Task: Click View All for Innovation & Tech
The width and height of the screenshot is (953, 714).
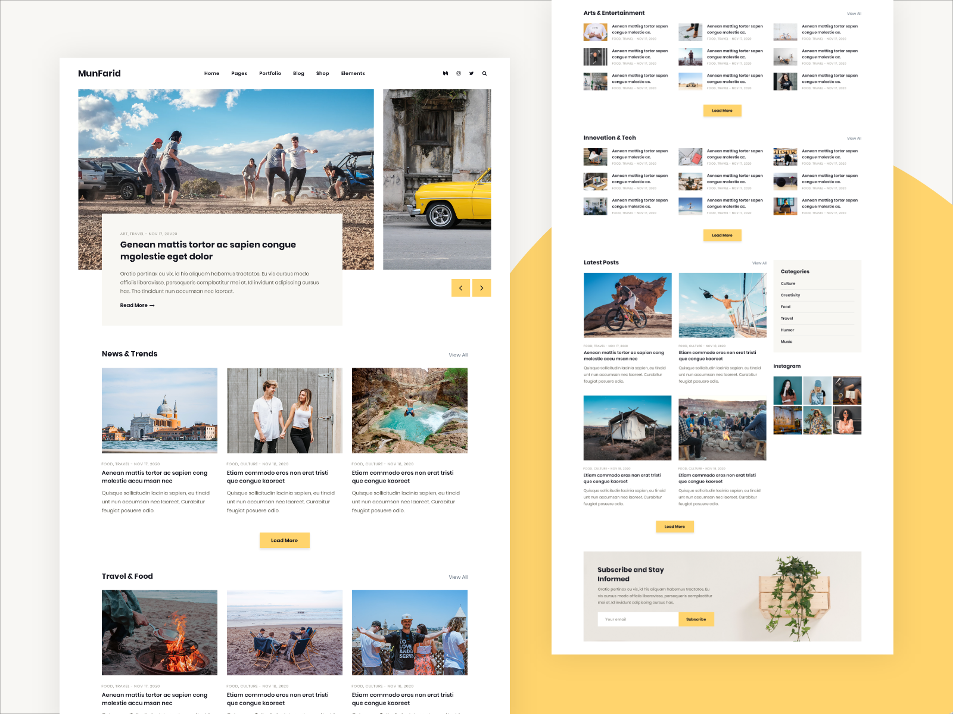Action: click(x=854, y=139)
